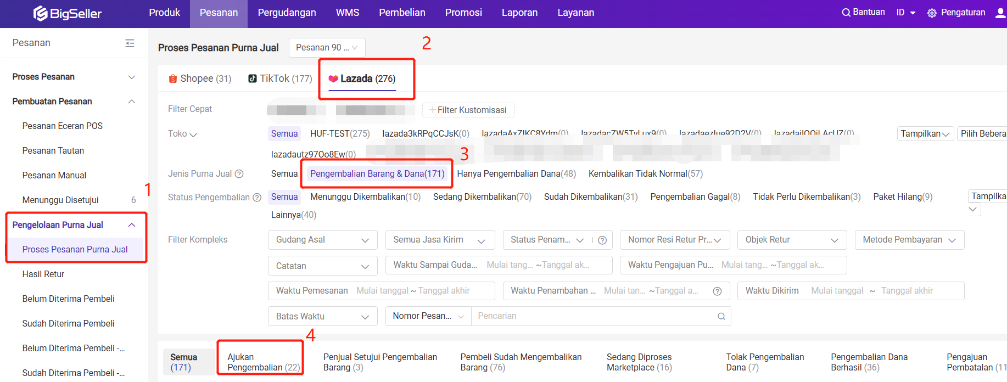
Task: Open the Nomor Resi Retur dropdown
Action: coord(675,240)
